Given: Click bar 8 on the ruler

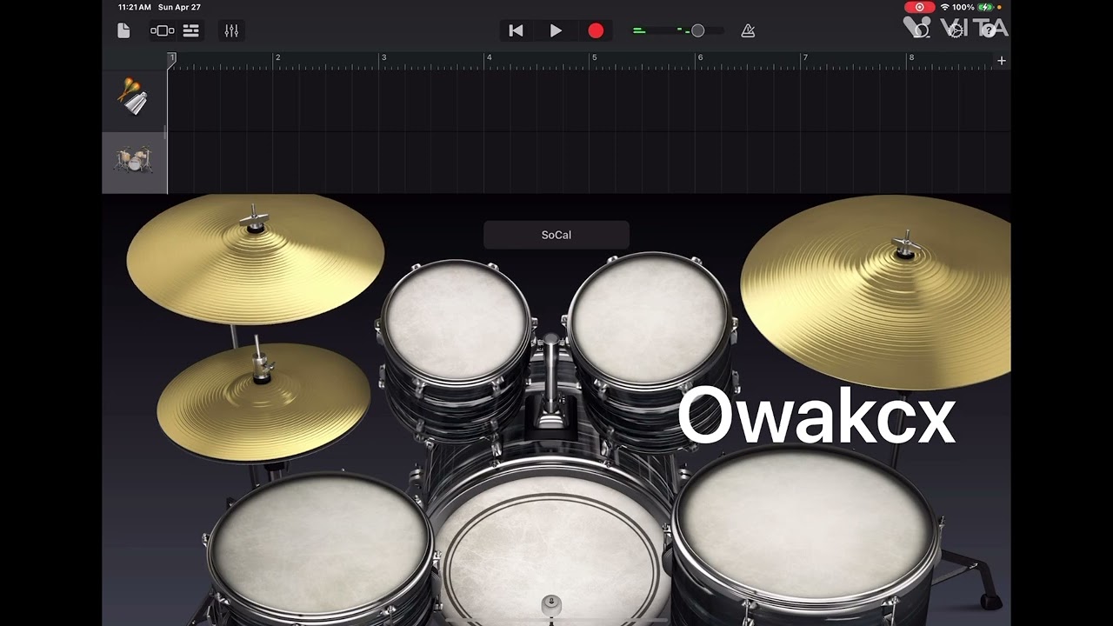Looking at the screenshot, I should click(911, 58).
